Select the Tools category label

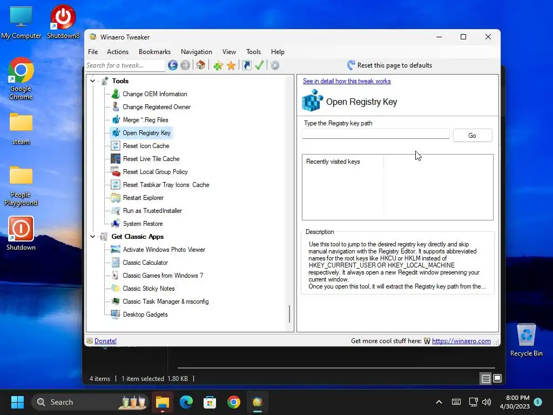(x=120, y=81)
